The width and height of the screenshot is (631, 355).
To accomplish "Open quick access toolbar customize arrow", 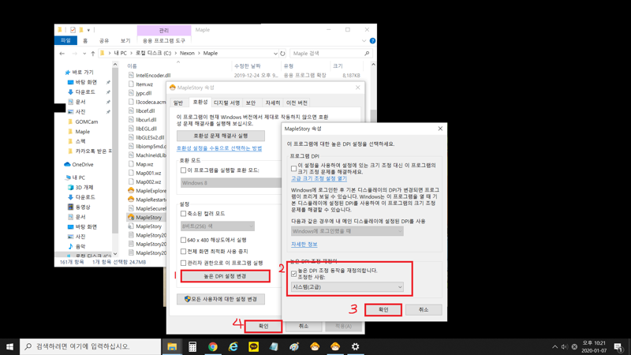I will (88, 30).
